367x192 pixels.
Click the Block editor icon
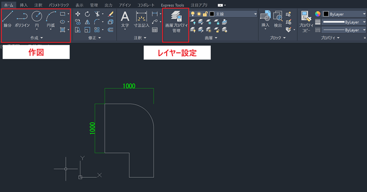tap(289, 22)
